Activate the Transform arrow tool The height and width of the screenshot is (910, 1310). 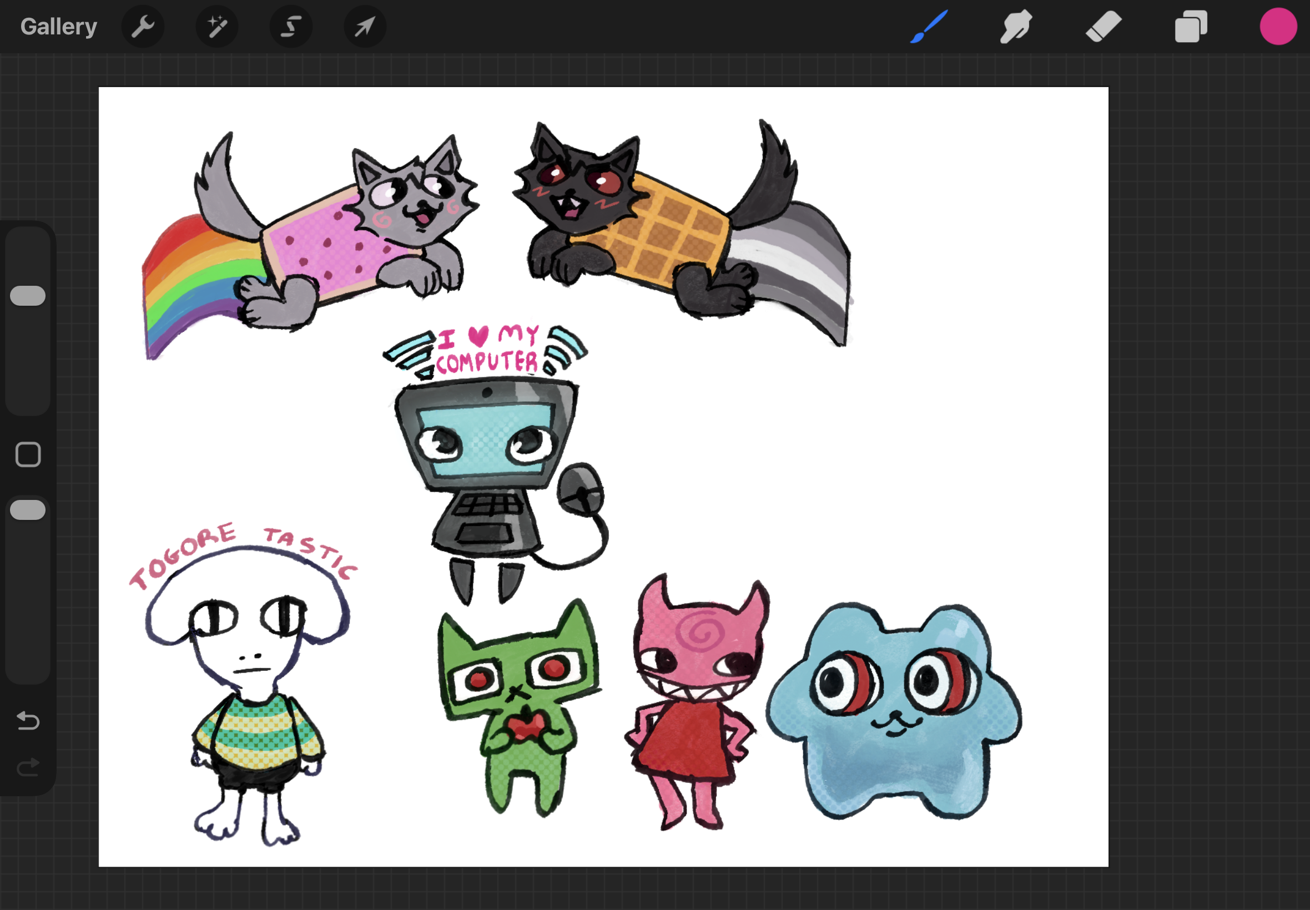tap(365, 26)
